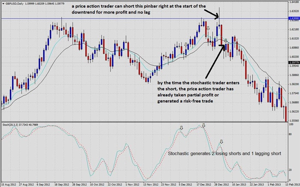The image size is (300, 187).
Task: Click the 1.56220 price axis label
Action: [294, 111]
